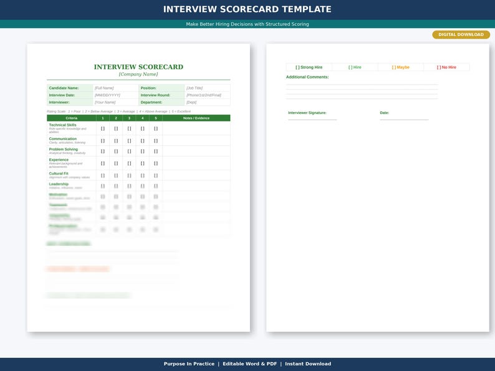Mark Communication rating 3 checkbox
The image size is (495, 371).
click(129, 141)
